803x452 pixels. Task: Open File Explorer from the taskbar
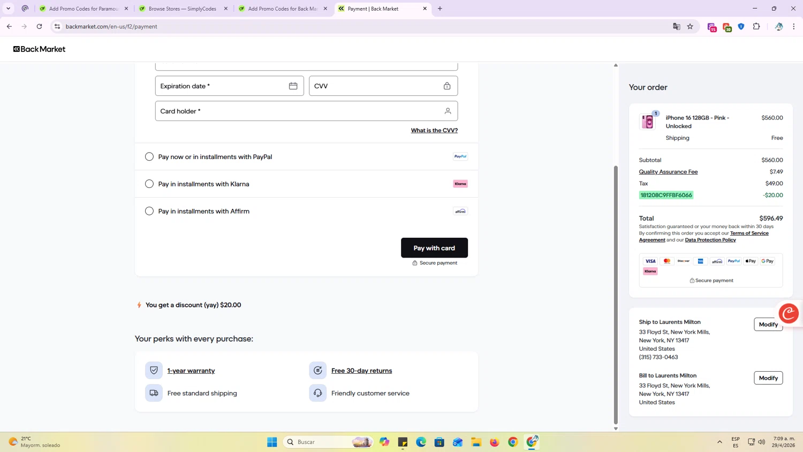476,442
